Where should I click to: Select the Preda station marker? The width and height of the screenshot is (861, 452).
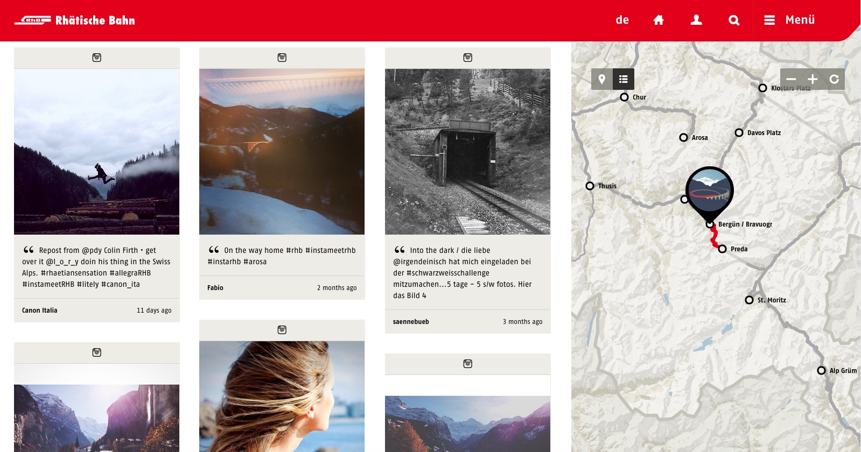[x=722, y=249]
